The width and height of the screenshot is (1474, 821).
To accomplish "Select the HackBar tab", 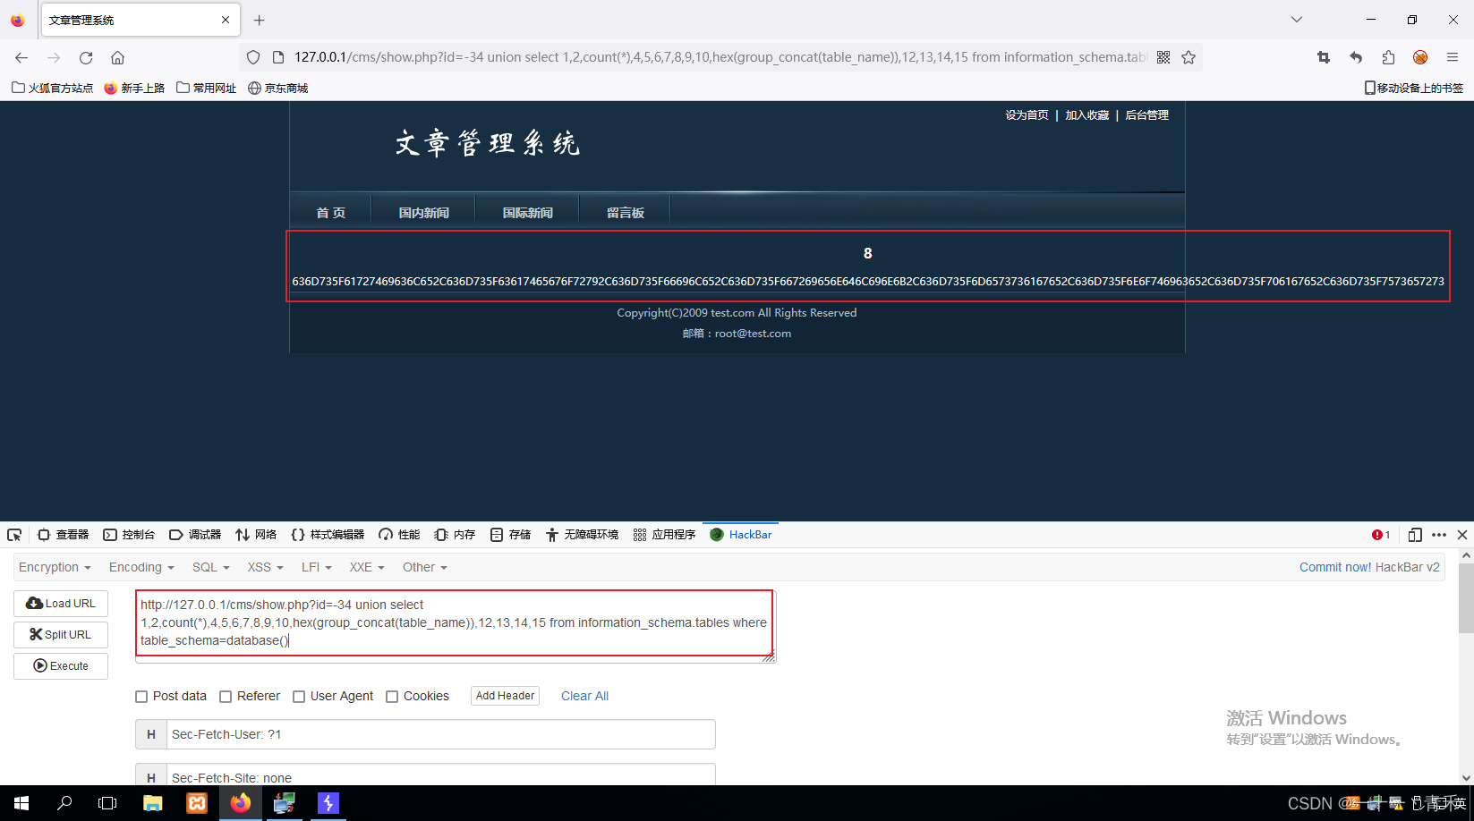I will (x=741, y=535).
